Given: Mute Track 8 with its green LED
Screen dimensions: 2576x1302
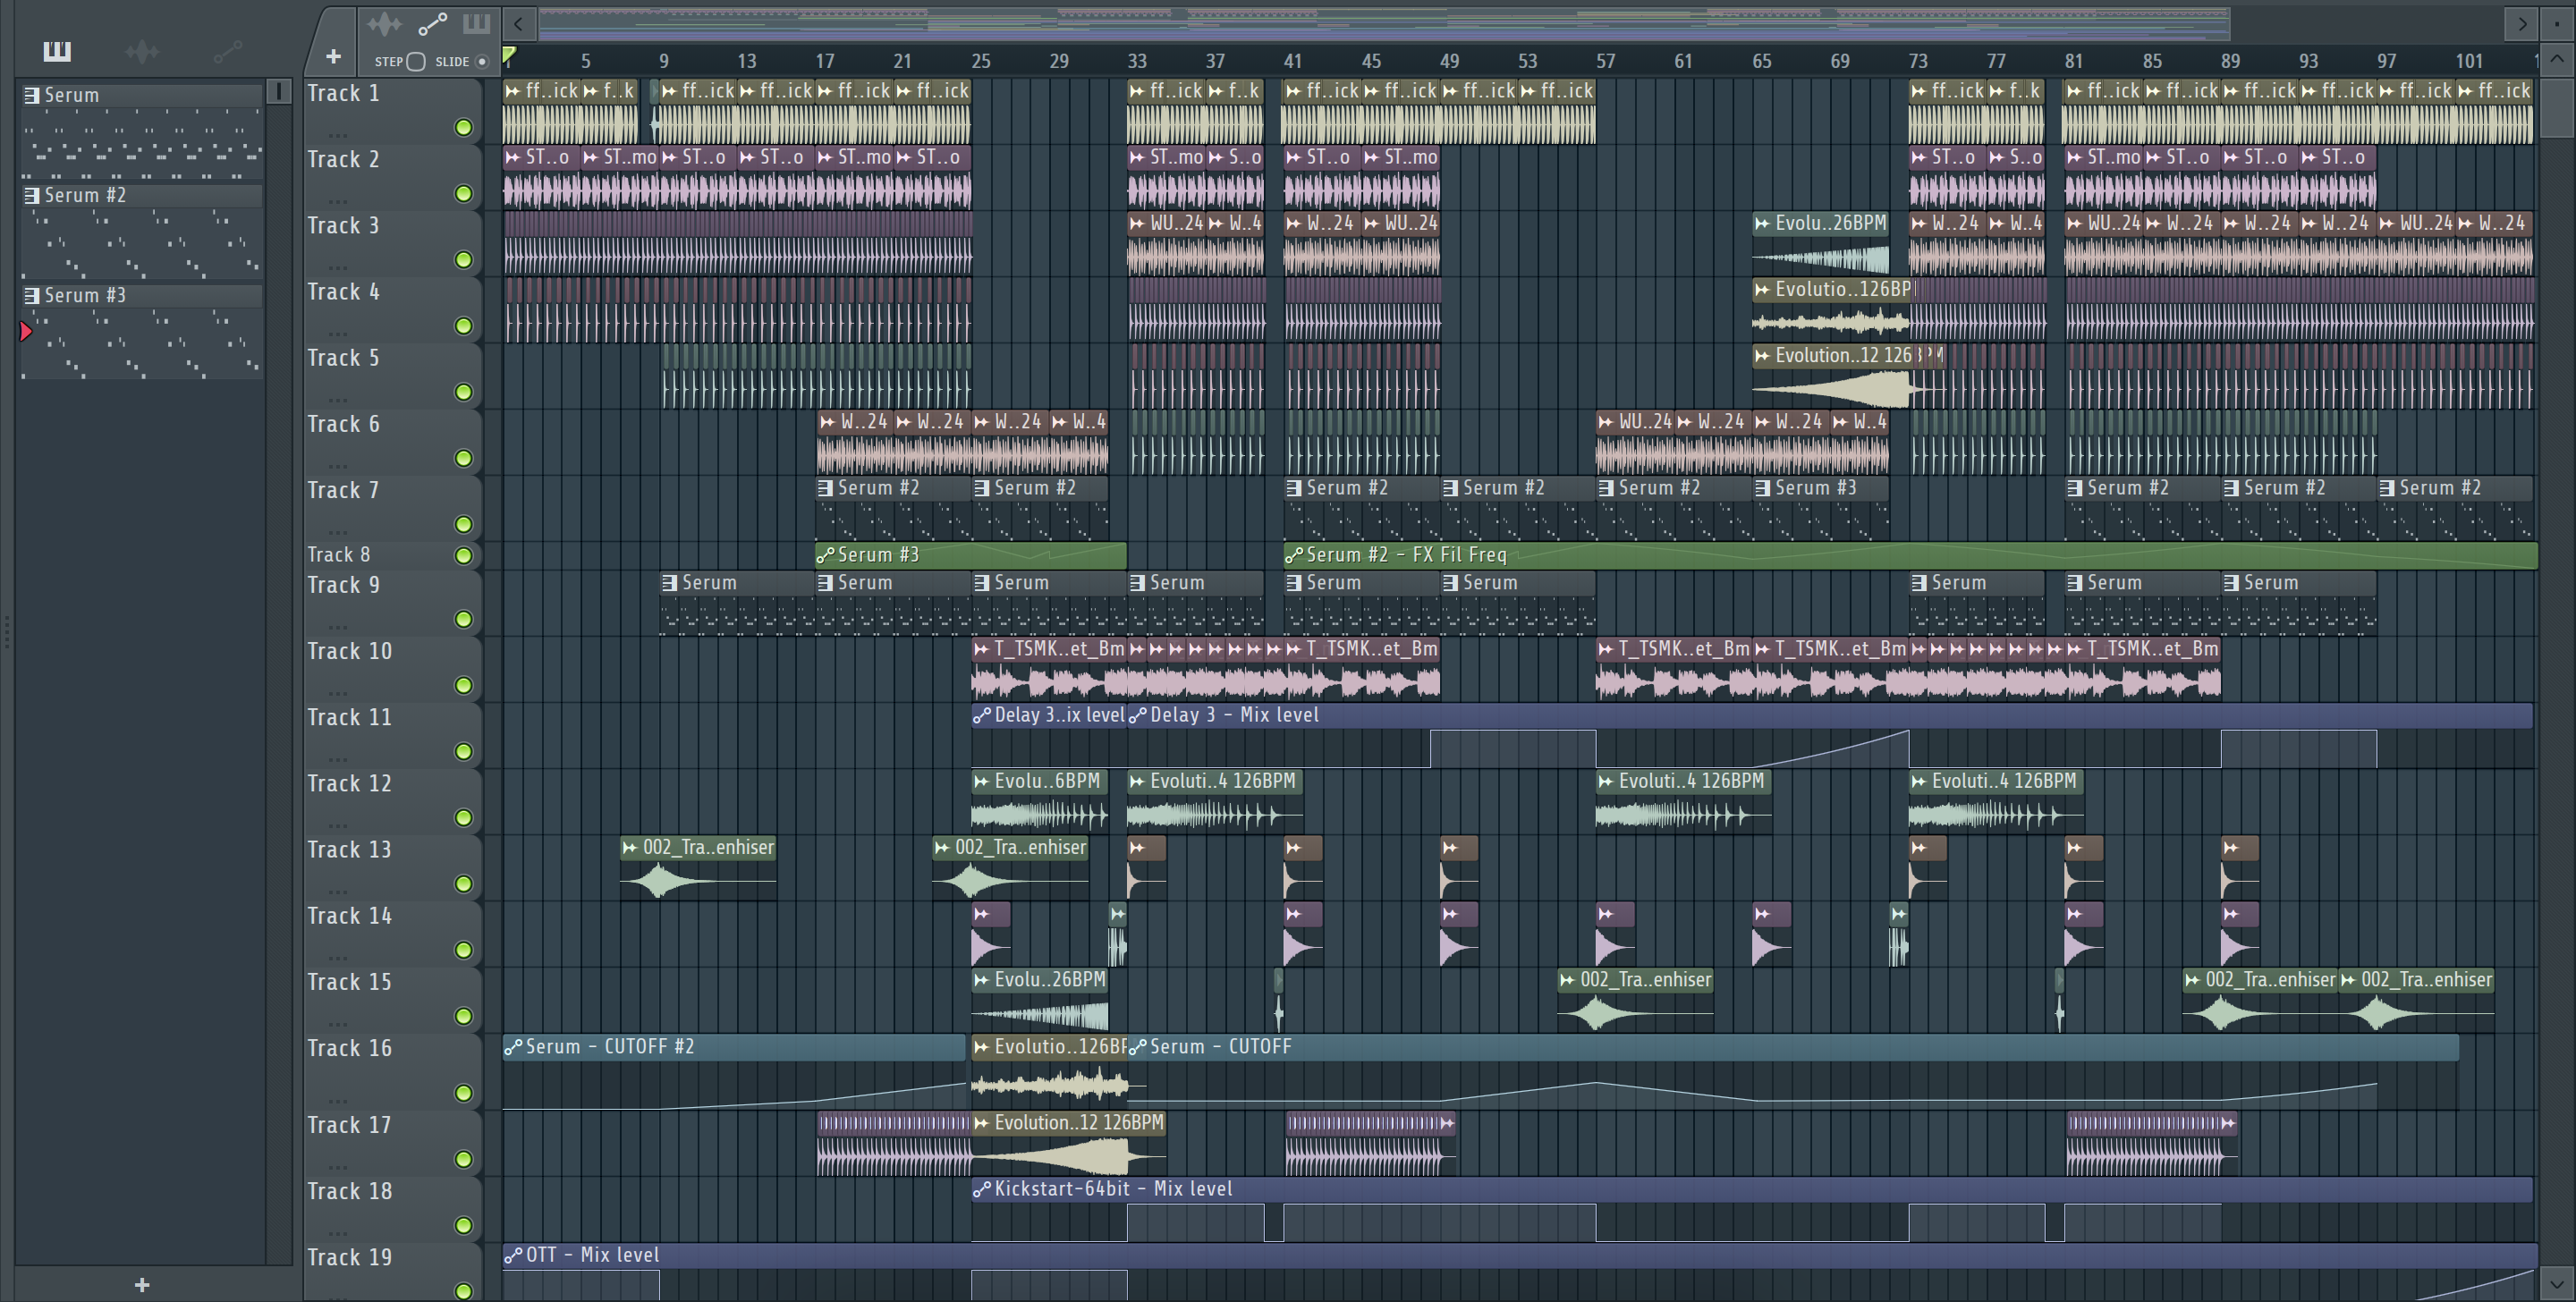Looking at the screenshot, I should [463, 556].
